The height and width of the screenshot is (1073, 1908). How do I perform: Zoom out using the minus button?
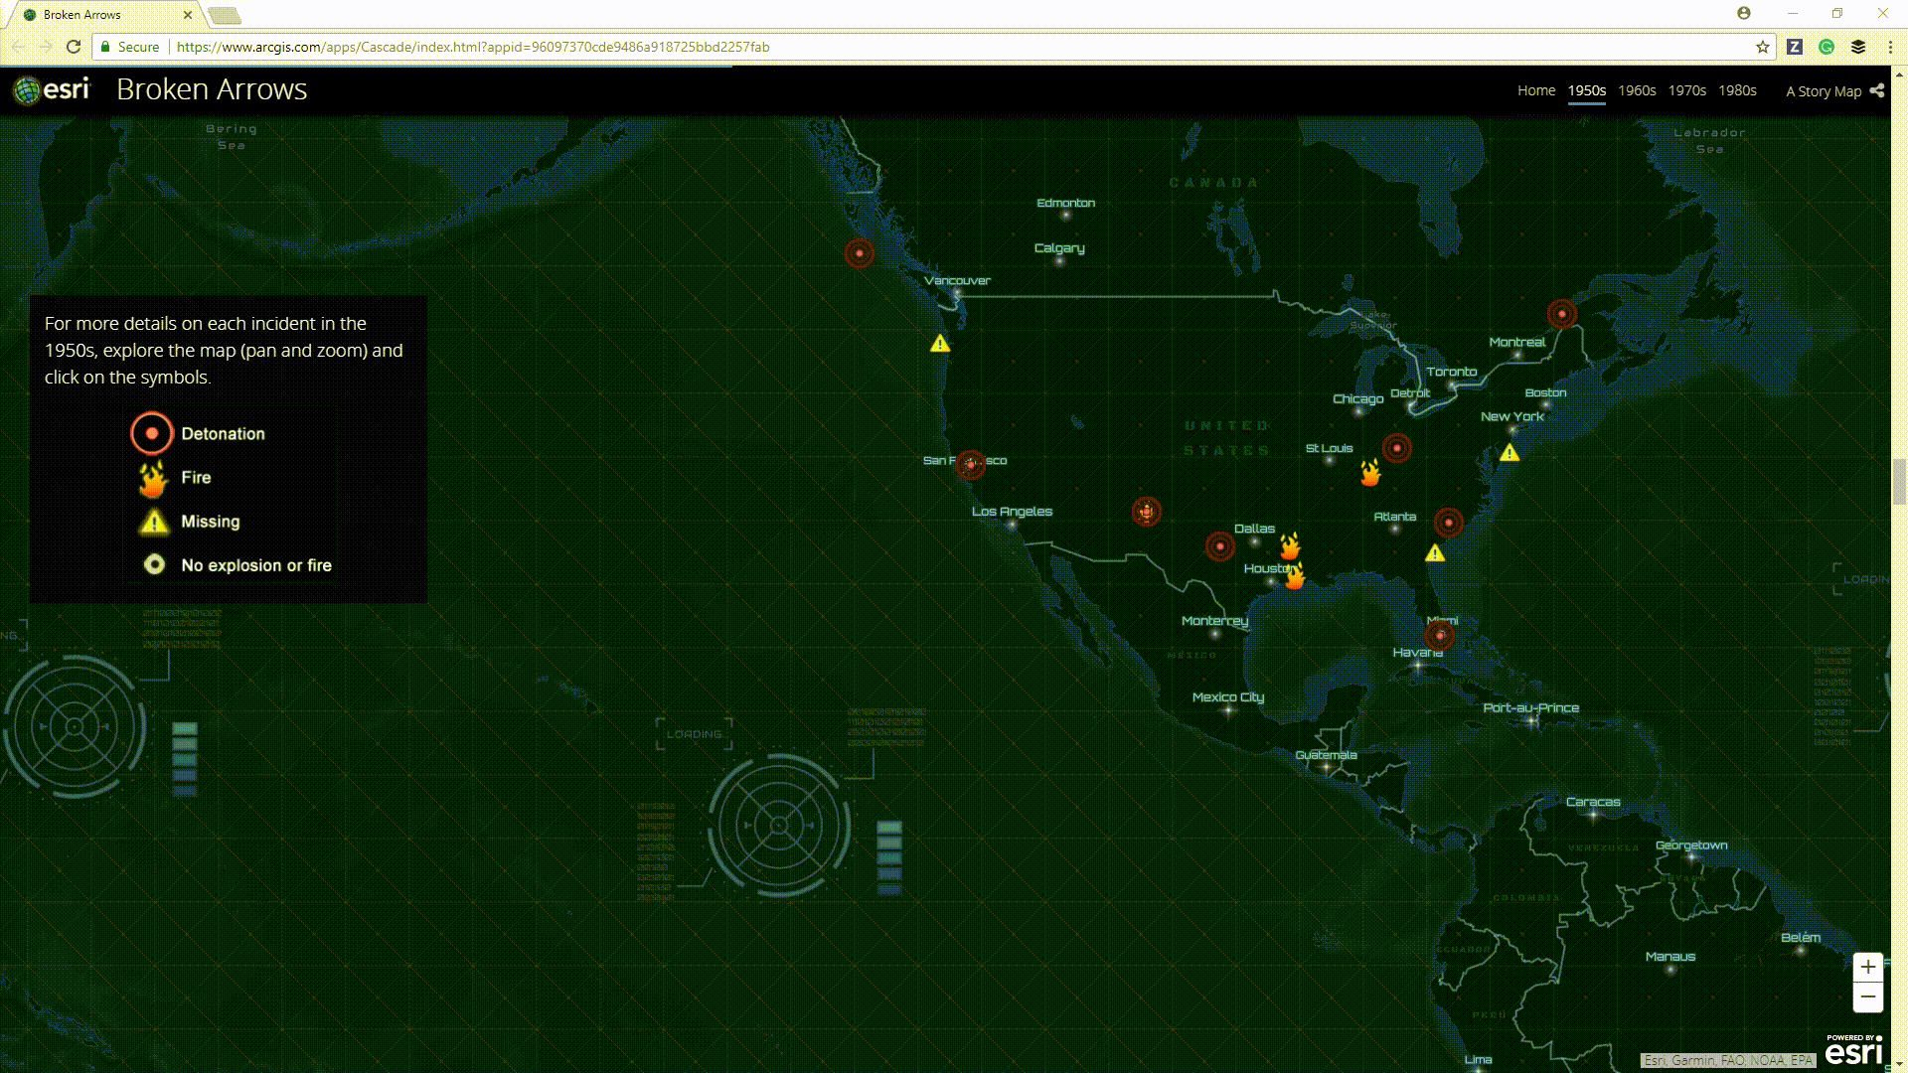pyautogui.click(x=1868, y=996)
